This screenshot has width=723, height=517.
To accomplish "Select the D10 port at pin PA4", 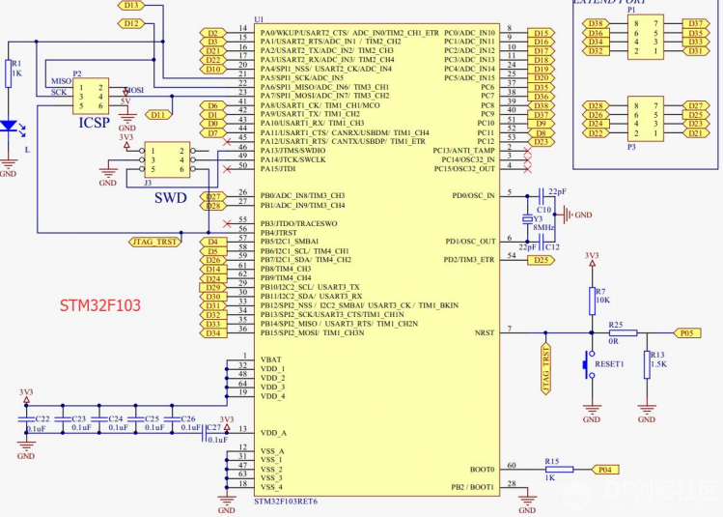I will (x=213, y=70).
